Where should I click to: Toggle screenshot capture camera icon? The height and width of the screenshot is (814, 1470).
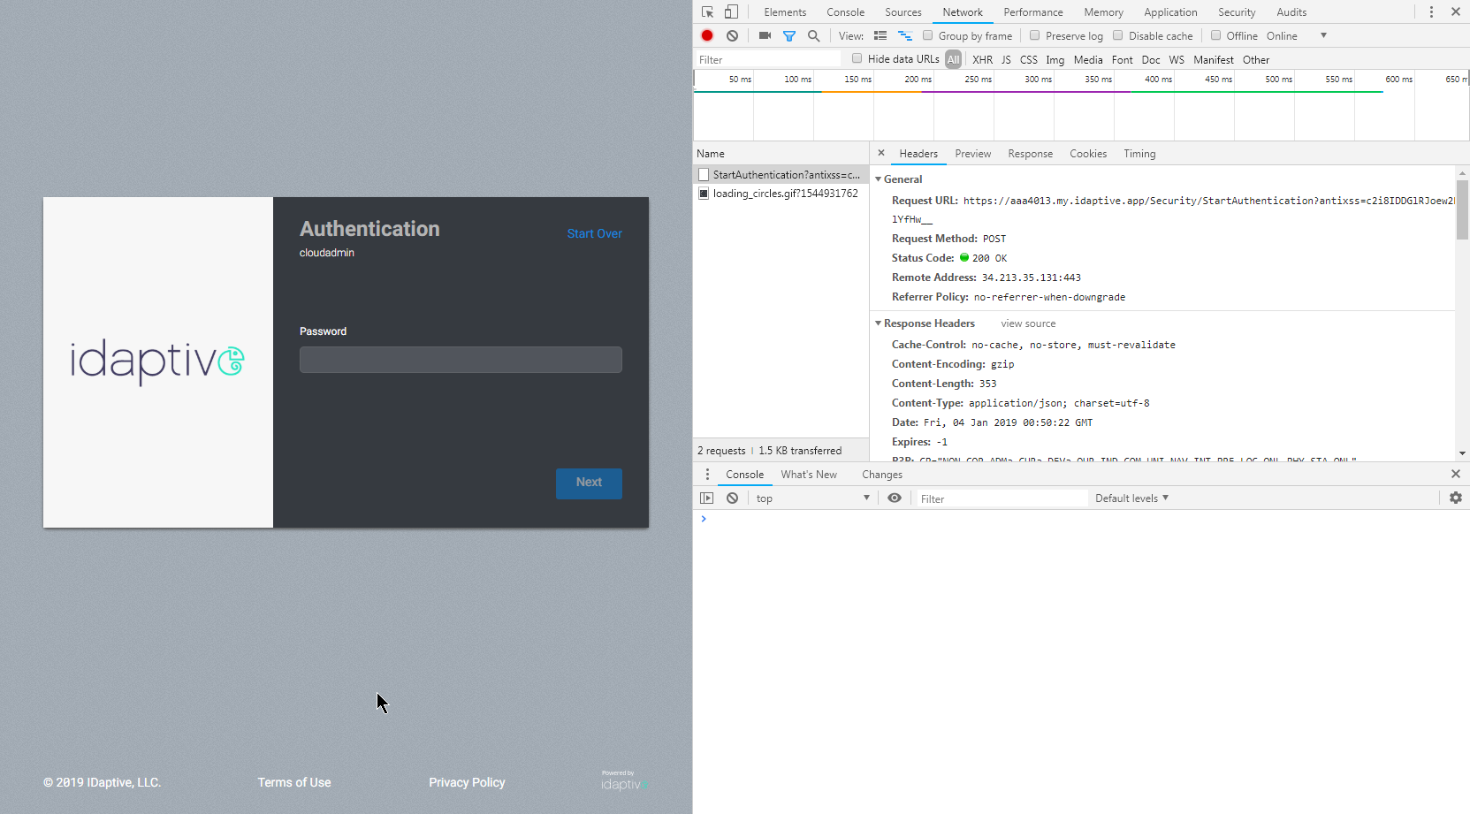[765, 35]
